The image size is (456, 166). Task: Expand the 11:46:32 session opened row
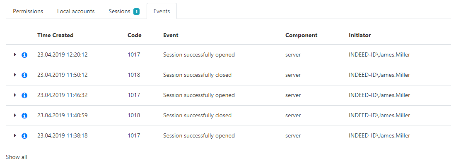[15, 95]
